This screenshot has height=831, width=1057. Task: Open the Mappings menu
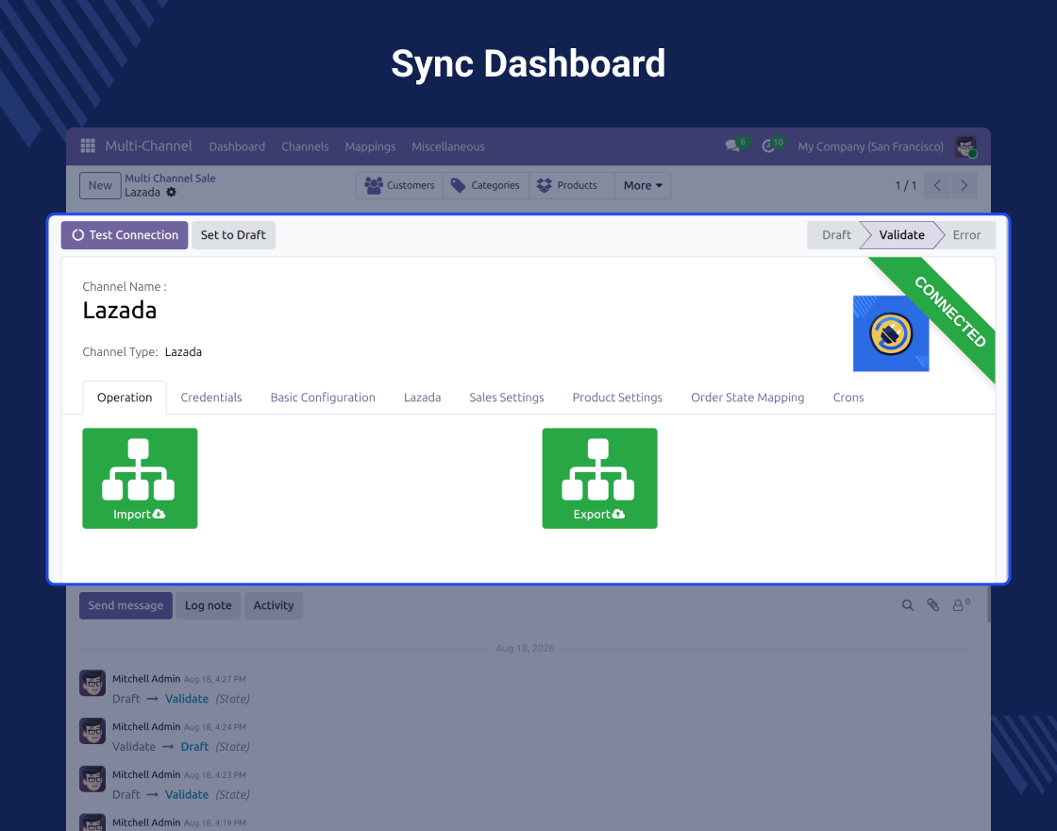370,146
